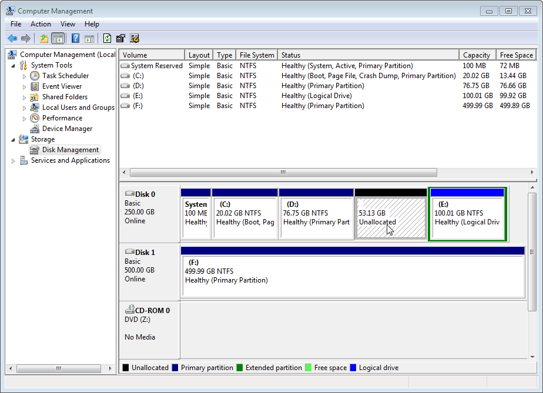Select the (D:) row in volume list
Image resolution: width=543 pixels, height=393 pixels.
coord(327,86)
